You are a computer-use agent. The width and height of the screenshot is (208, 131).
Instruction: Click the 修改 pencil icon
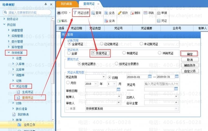(120, 13)
